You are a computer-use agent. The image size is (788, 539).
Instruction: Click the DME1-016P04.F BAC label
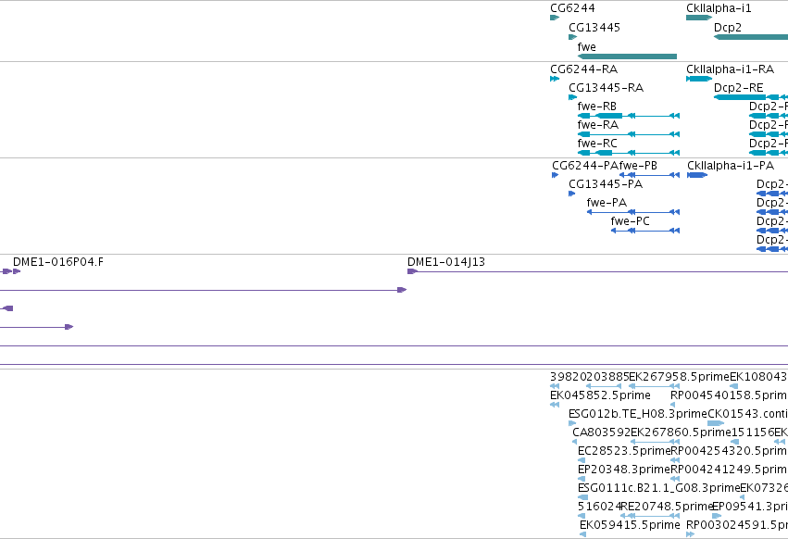tap(58, 262)
